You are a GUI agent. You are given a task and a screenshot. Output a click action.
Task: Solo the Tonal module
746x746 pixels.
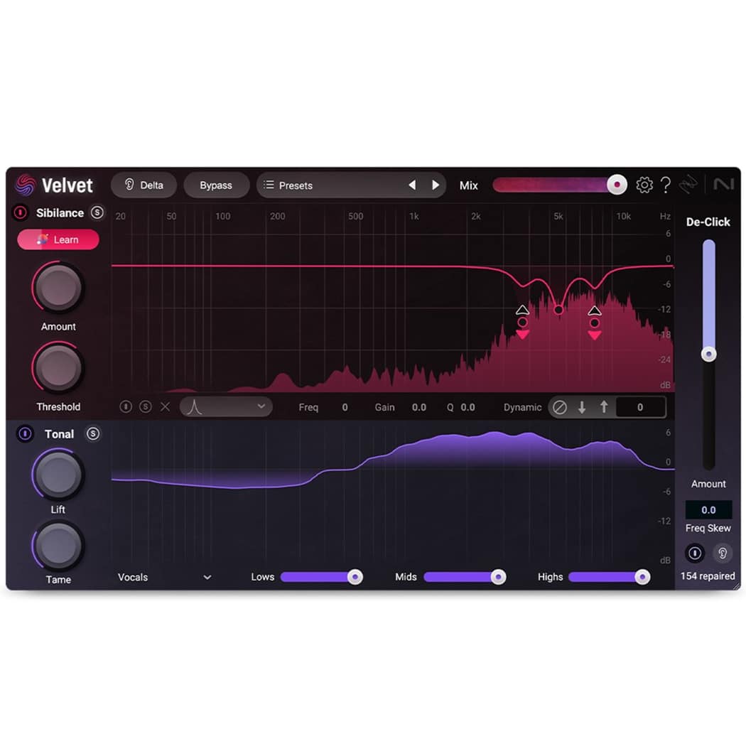(93, 433)
